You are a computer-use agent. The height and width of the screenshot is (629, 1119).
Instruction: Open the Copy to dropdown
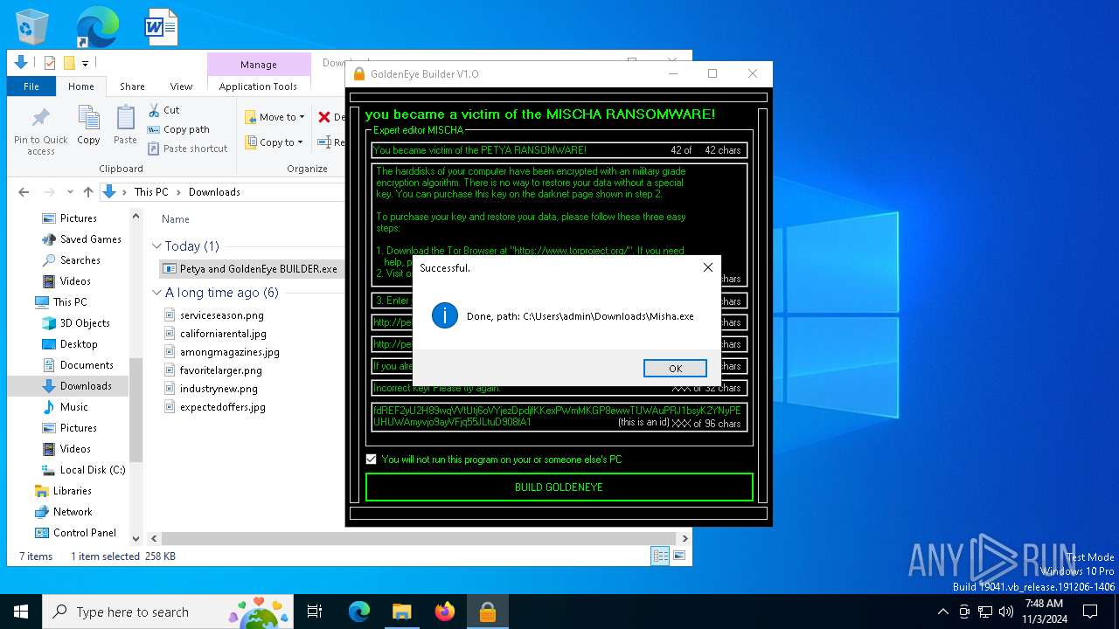click(x=274, y=142)
